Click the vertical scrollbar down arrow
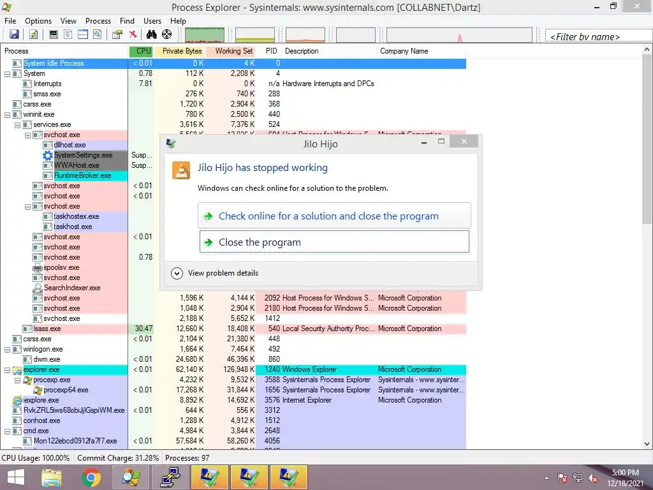 (647, 444)
